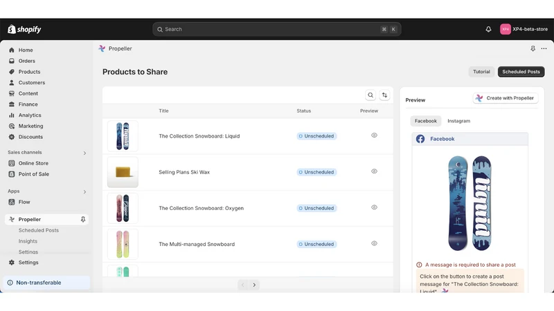Click the Flow app icon

12,202
